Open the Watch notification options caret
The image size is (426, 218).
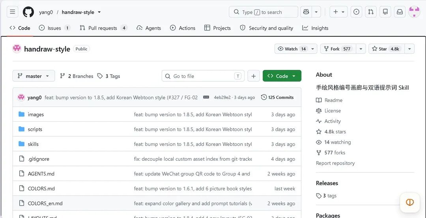tap(313, 49)
